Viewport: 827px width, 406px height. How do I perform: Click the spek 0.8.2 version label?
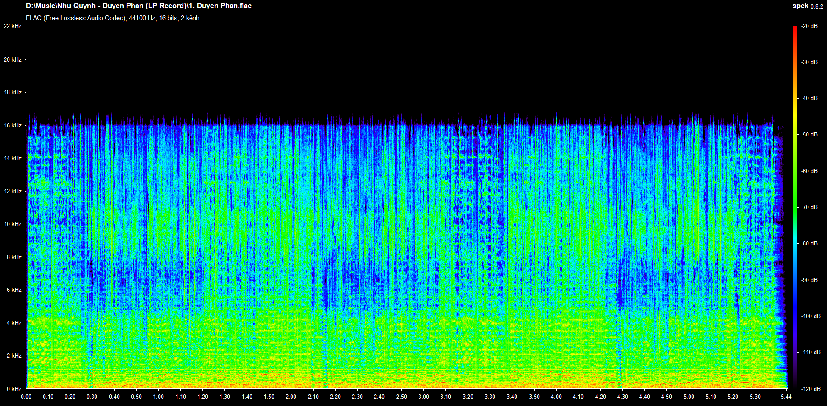click(808, 6)
